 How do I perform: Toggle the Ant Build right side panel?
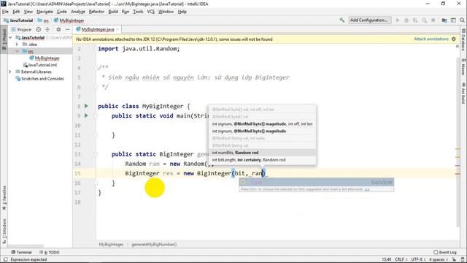[x=463, y=93]
